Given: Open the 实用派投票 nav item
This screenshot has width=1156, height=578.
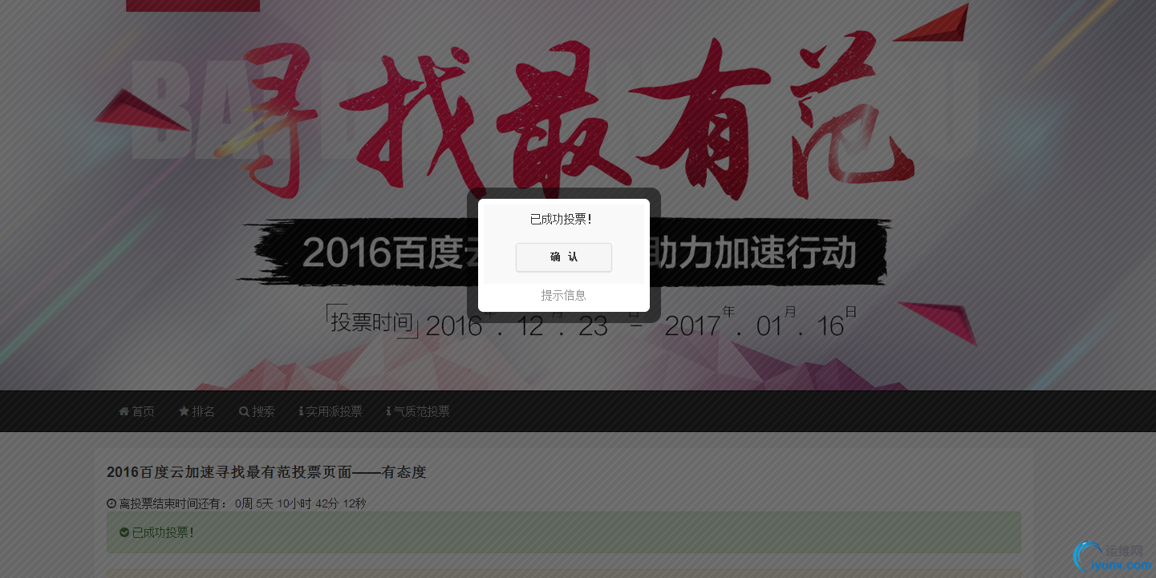Looking at the screenshot, I should [331, 411].
